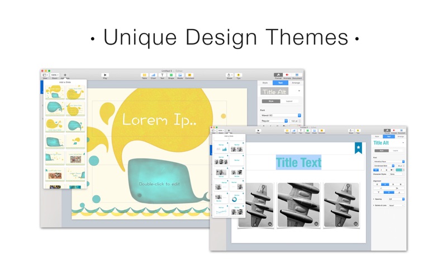Play the slideshow in airplane-theme window
447x279 pixels.
click(x=258, y=131)
